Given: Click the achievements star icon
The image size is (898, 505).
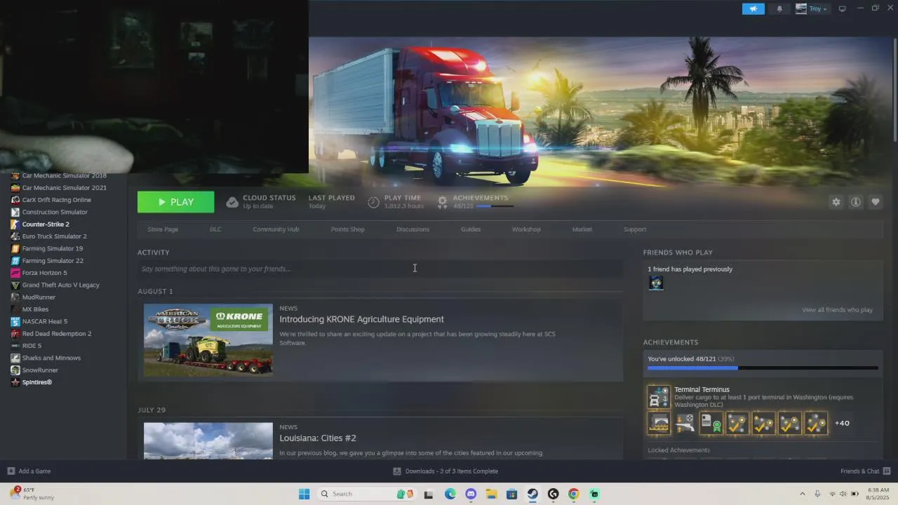Looking at the screenshot, I should tap(443, 202).
